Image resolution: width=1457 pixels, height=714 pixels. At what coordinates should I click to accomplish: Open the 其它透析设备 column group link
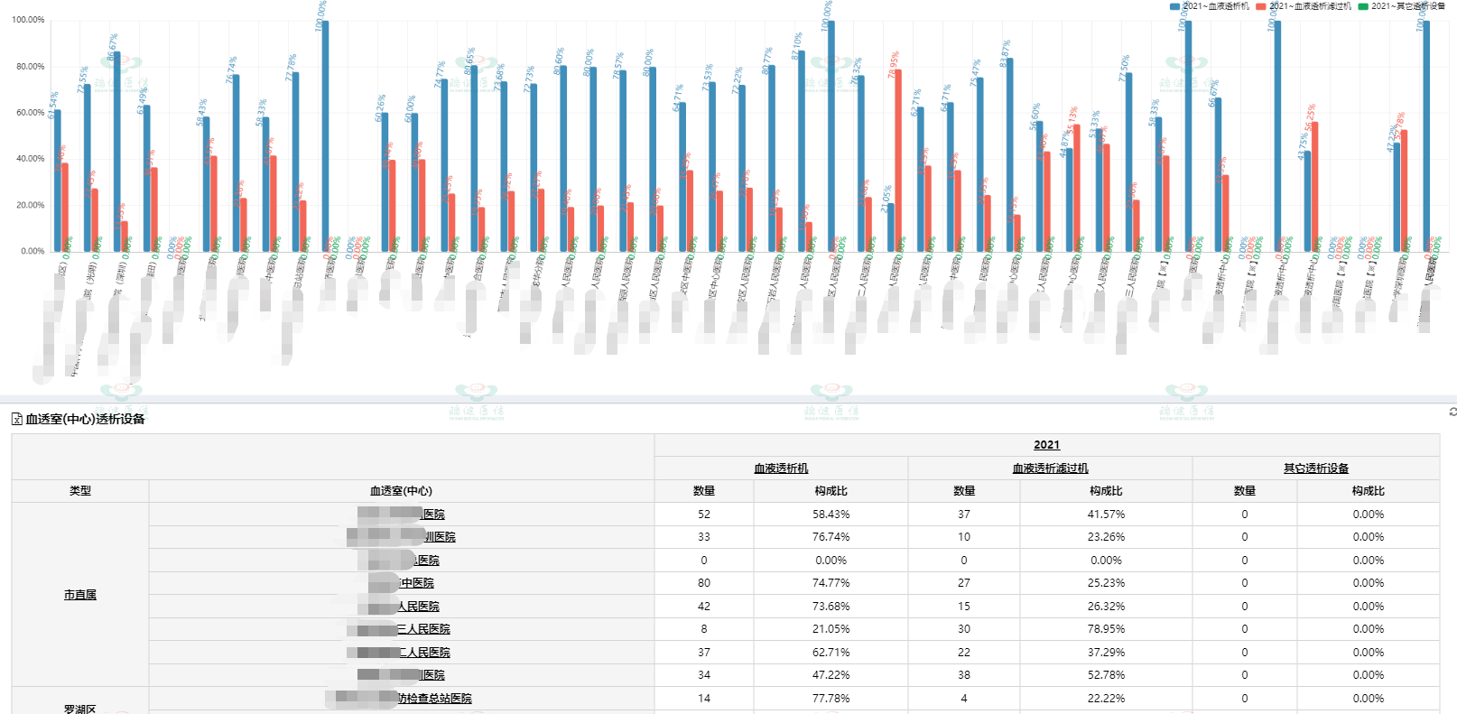pyautogui.click(x=1316, y=468)
